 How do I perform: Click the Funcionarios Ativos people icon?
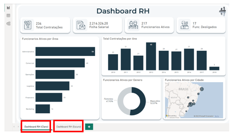point(133,25)
